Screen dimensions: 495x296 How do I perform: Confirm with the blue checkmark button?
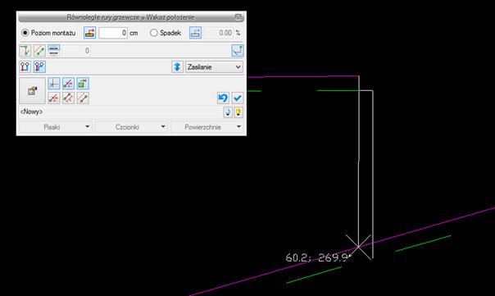pyautogui.click(x=238, y=98)
